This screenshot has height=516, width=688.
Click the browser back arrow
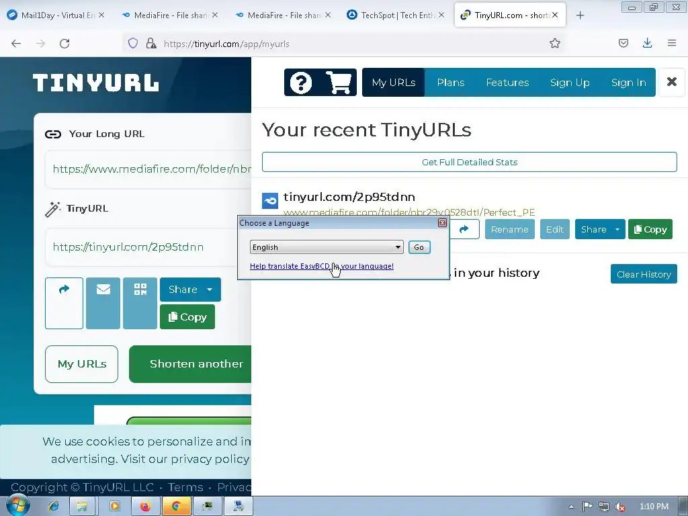point(16,44)
